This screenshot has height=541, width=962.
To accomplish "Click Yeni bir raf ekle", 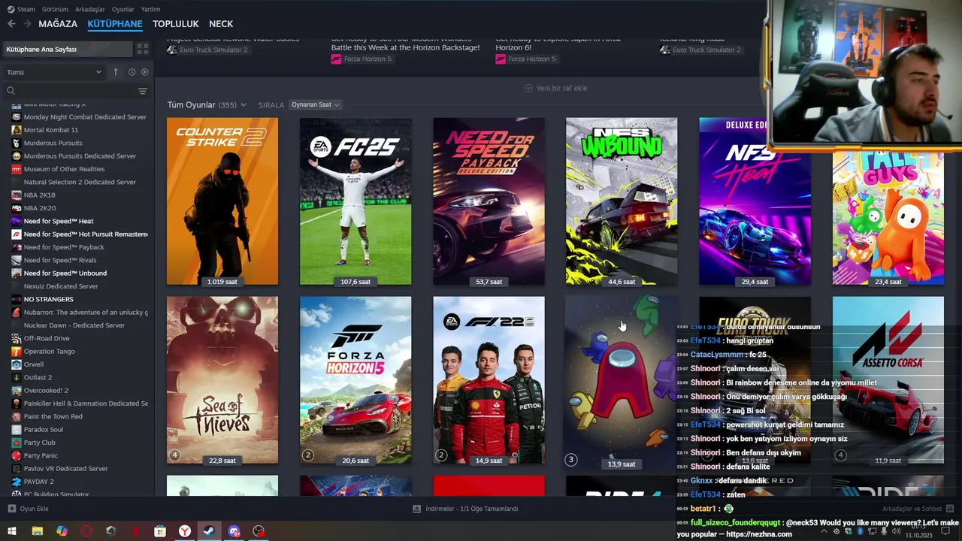I will coord(555,88).
